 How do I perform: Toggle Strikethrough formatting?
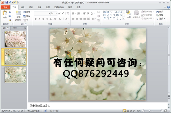[51, 19]
